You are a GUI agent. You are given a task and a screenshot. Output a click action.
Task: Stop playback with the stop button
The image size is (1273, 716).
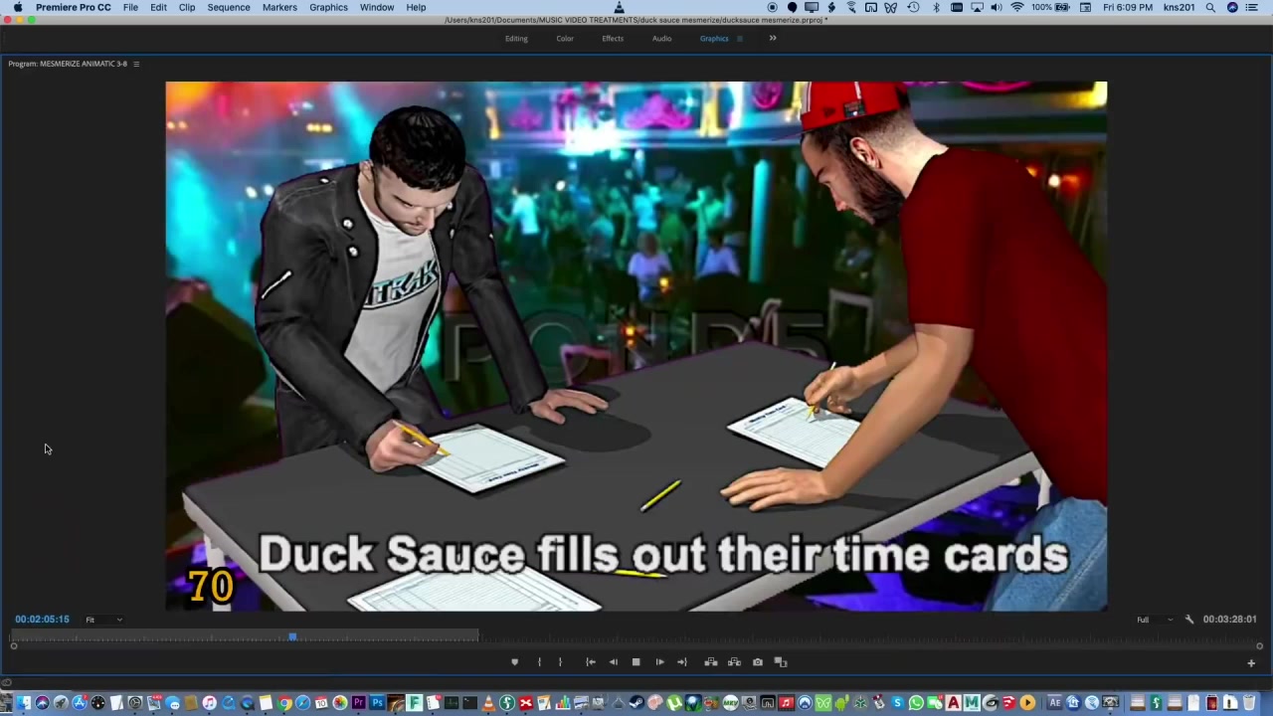(x=636, y=662)
